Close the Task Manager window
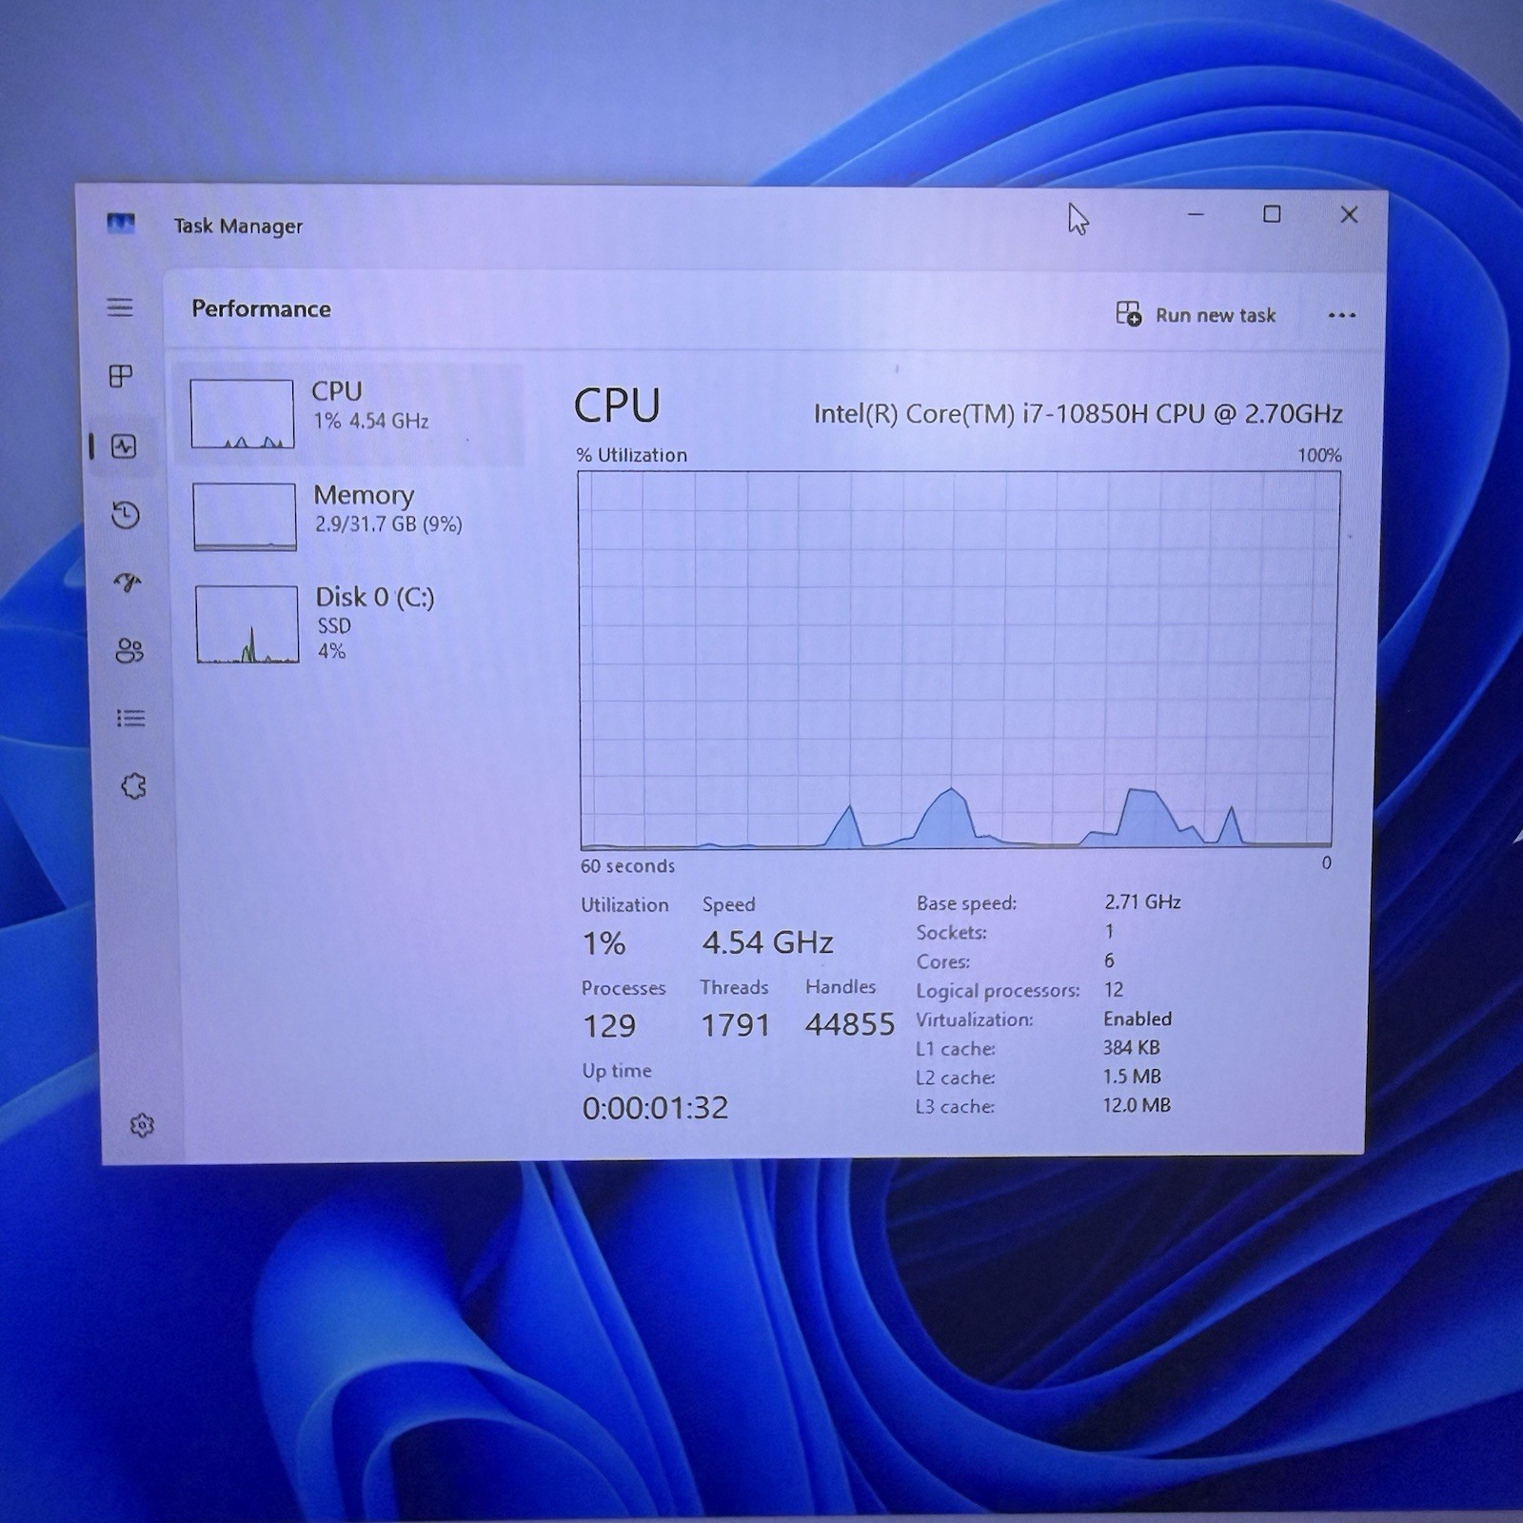 click(x=1349, y=215)
